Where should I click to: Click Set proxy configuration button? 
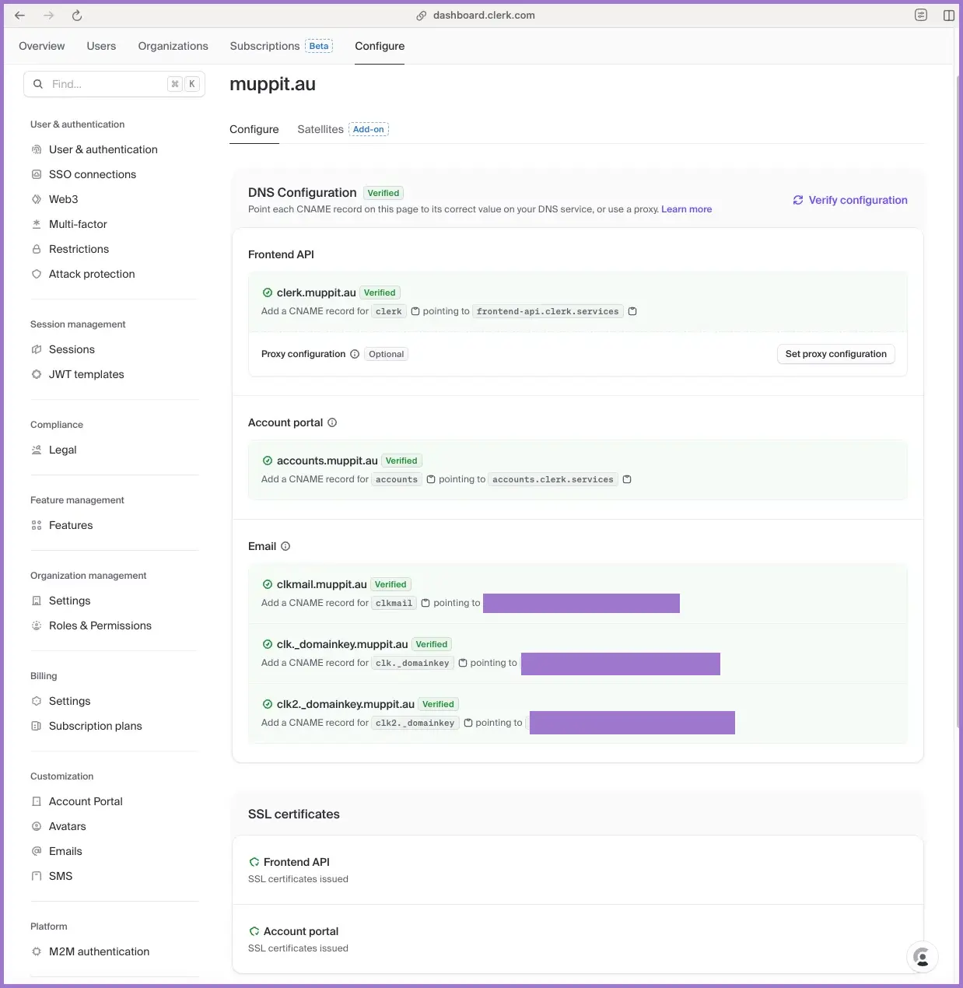[835, 354]
